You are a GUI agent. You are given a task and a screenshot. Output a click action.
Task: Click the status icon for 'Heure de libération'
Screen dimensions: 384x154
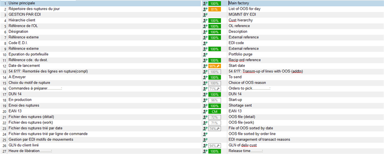pos(205,151)
